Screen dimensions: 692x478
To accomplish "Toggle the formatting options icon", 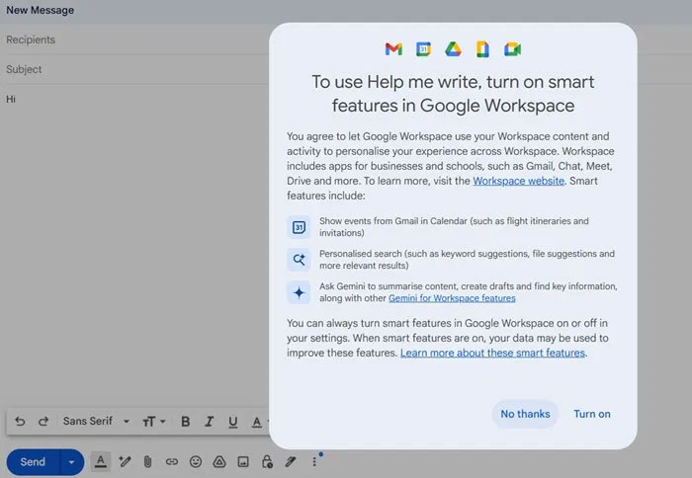I will [101, 461].
